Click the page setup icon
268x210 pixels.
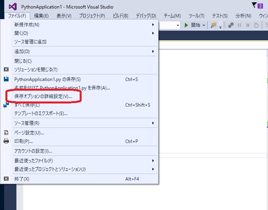[x=6, y=133]
